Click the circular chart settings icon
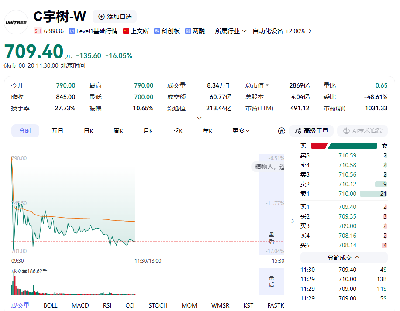The width and height of the screenshot is (400, 311). [281, 131]
